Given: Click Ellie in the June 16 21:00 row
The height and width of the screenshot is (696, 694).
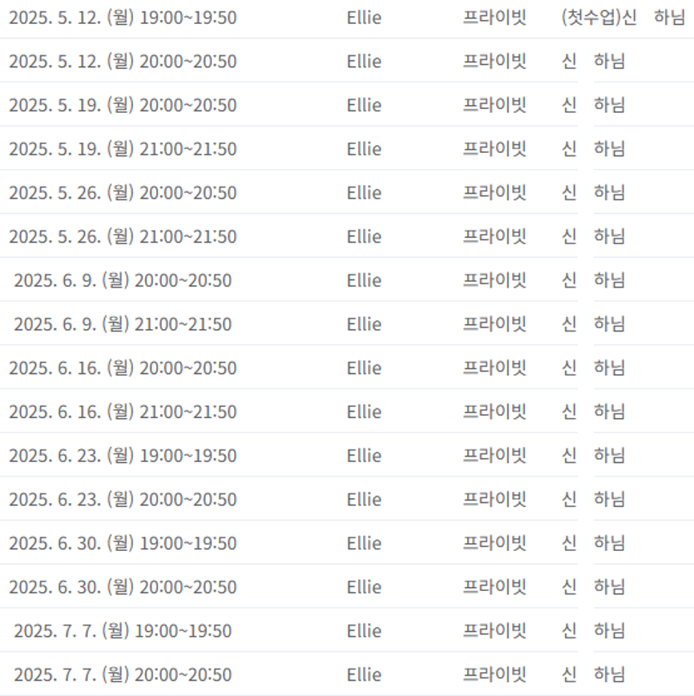Looking at the screenshot, I should pyautogui.click(x=364, y=412).
